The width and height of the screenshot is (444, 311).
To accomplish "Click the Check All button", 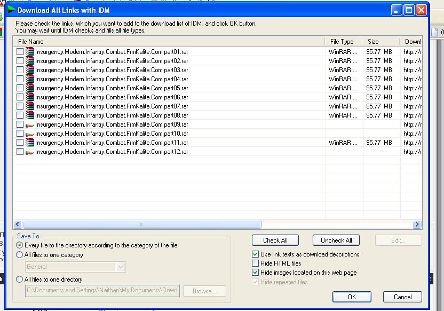I will coord(275,240).
